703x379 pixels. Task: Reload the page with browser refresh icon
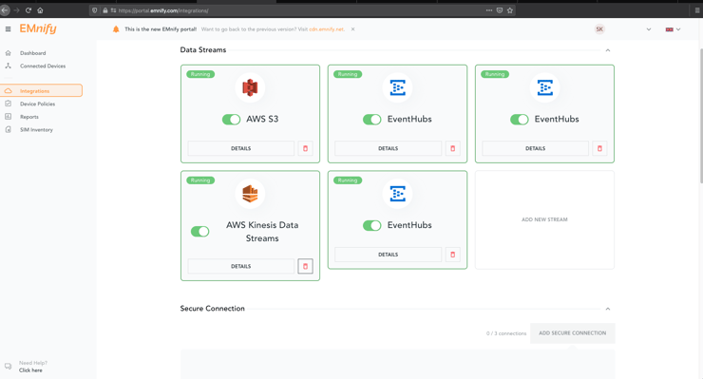[28, 10]
